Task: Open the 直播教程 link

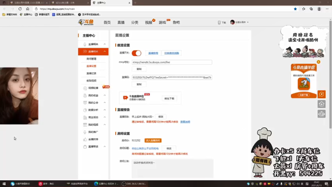Action: [x=153, y=53]
